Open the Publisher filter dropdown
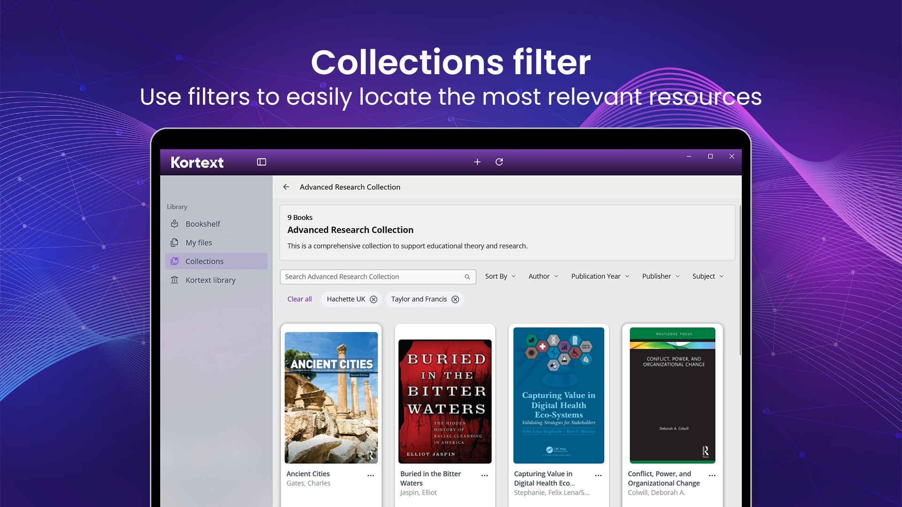The height and width of the screenshot is (507, 902). click(661, 276)
